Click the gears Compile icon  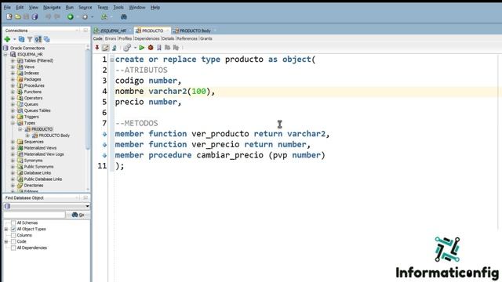click(x=127, y=48)
